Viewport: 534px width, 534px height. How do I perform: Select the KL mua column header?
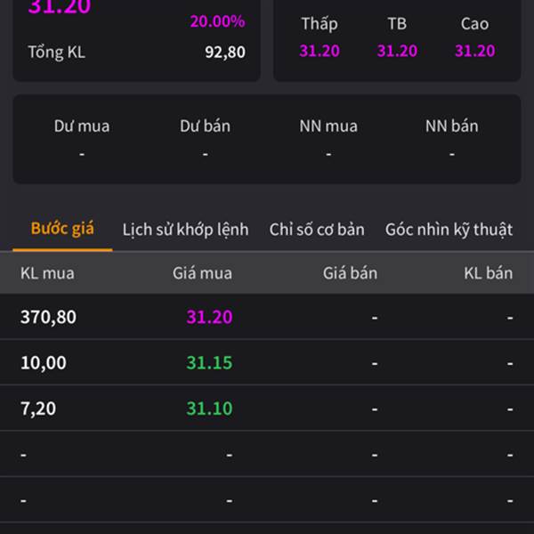pyautogui.click(x=47, y=273)
